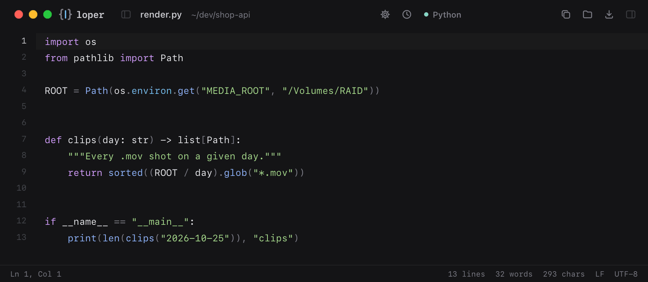648x282 pixels.
Task: Click the Ln 1, Col 1 status
Action: point(36,274)
